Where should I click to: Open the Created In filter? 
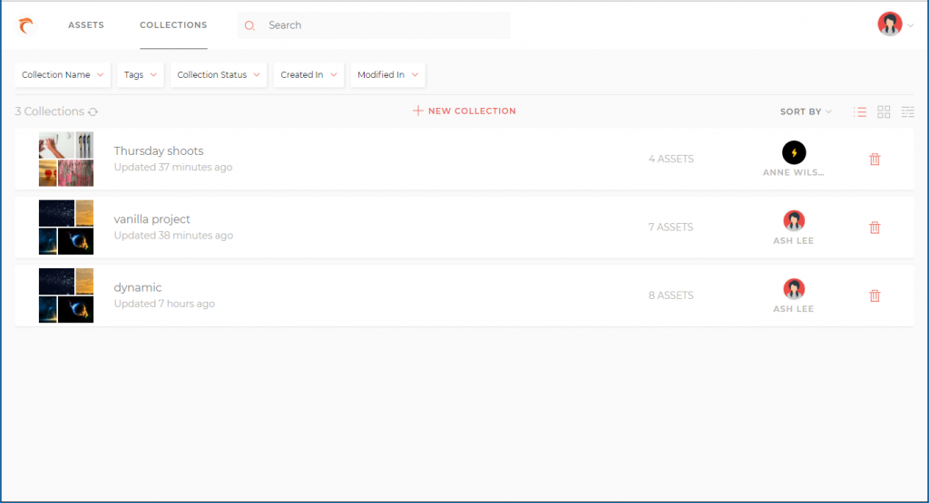coord(308,74)
